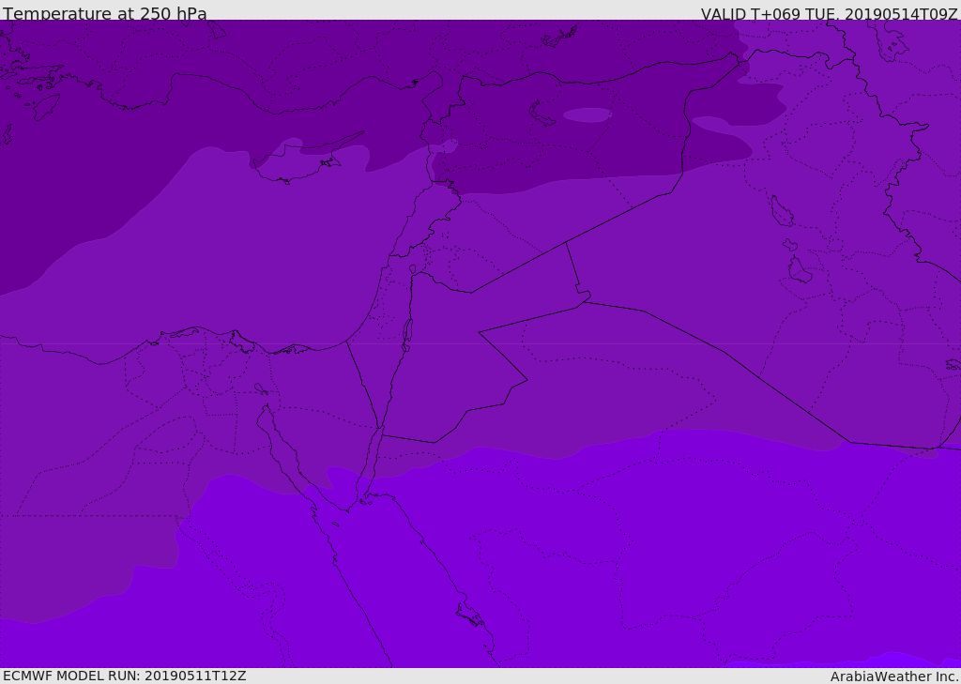Click the 'ECMWF MODEL RUN: 20190511T12Z' label
This screenshot has height=684, width=961.
(125, 676)
